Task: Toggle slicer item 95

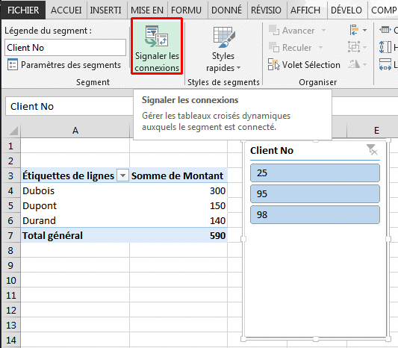Action: [x=315, y=194]
